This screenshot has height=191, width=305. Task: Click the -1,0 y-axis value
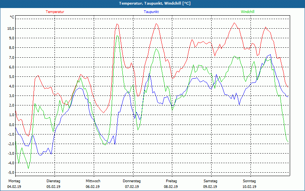pyautogui.click(x=11, y=134)
